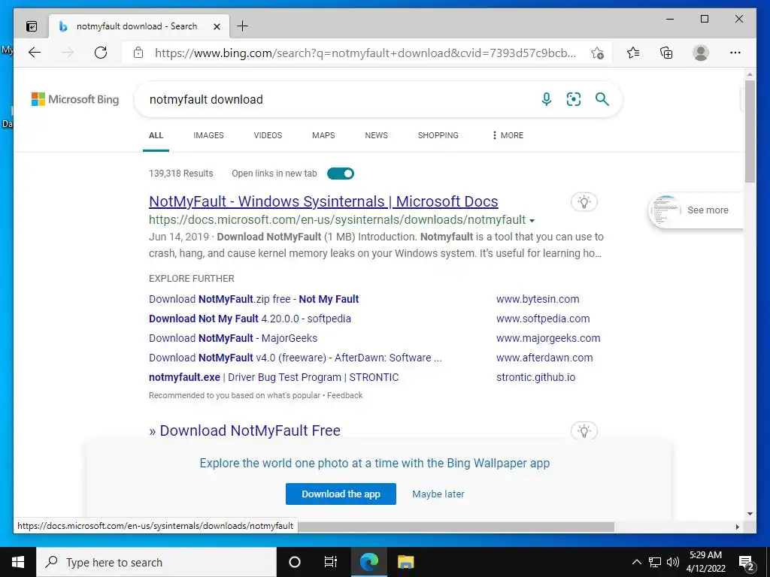Click the volume speaker tray icon
The image size is (770, 577).
pyautogui.click(x=673, y=562)
